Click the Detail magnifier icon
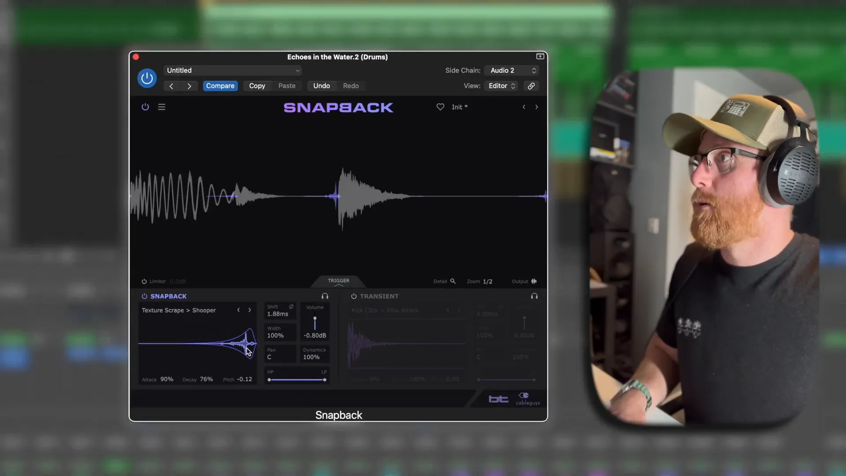 tap(453, 281)
